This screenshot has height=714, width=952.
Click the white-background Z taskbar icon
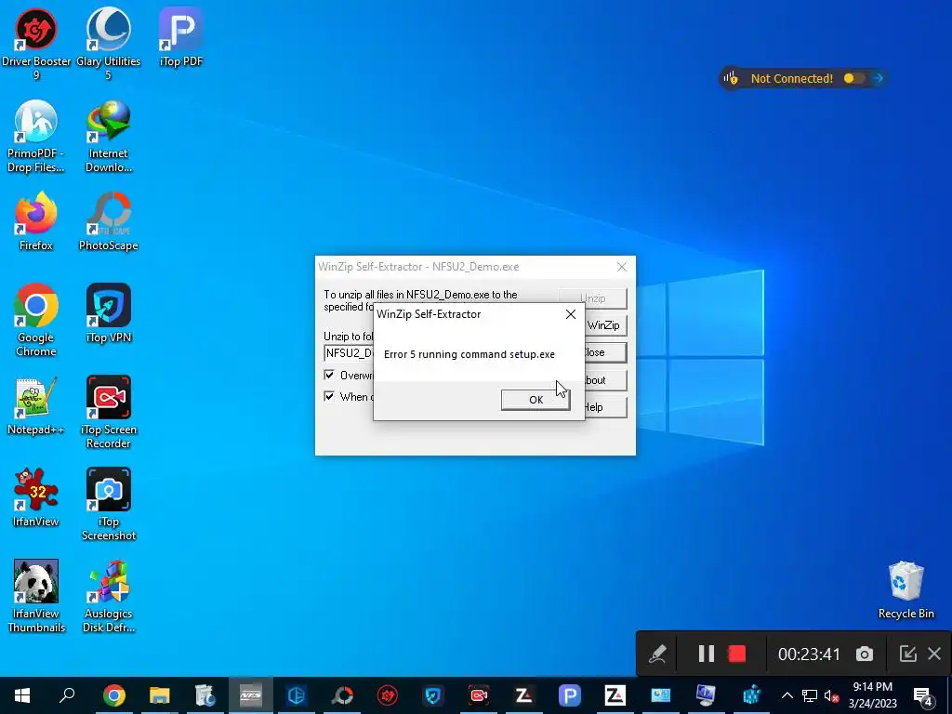click(x=615, y=695)
